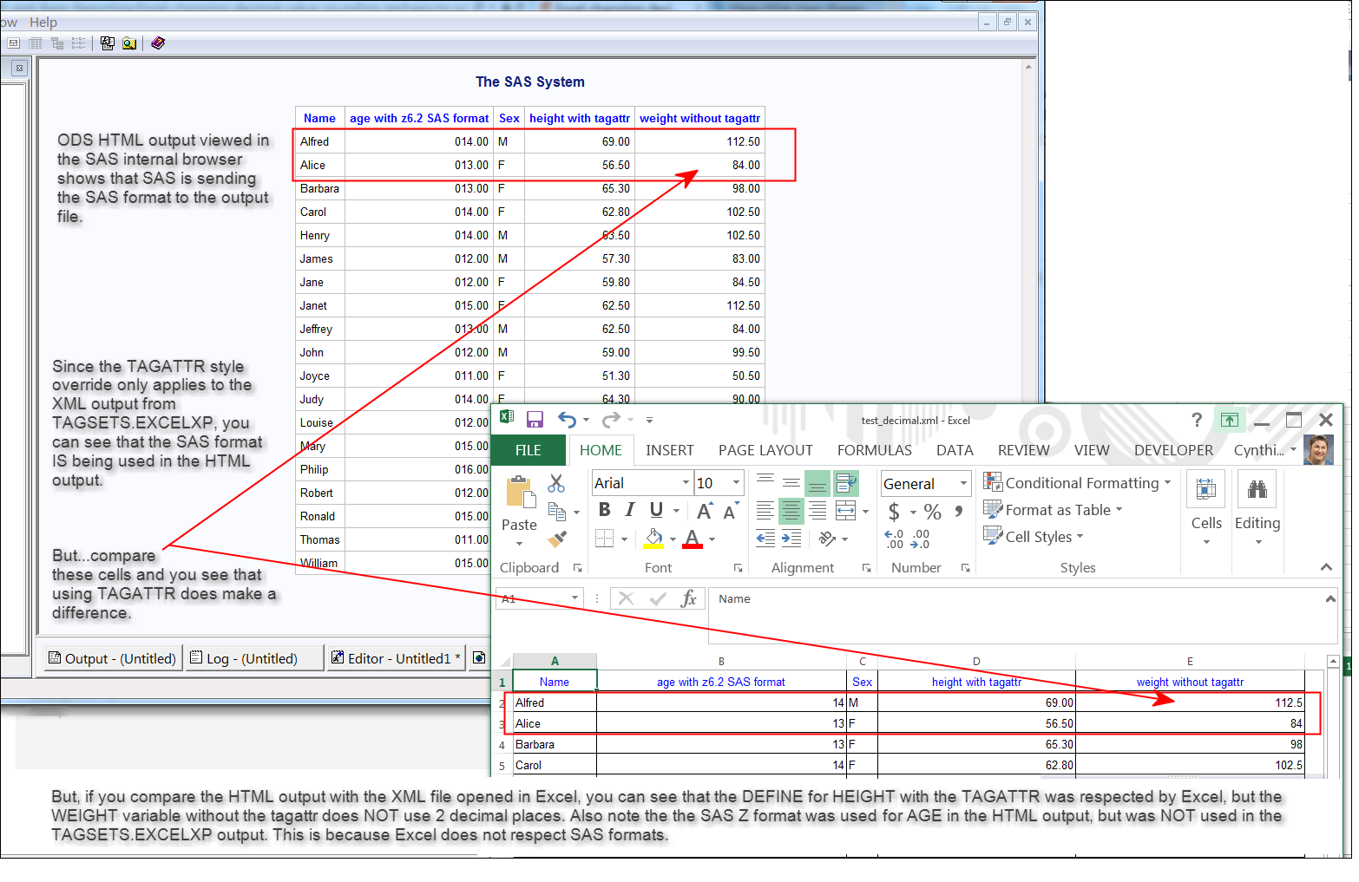Click Decrease Decimal in Number group

(x=921, y=539)
